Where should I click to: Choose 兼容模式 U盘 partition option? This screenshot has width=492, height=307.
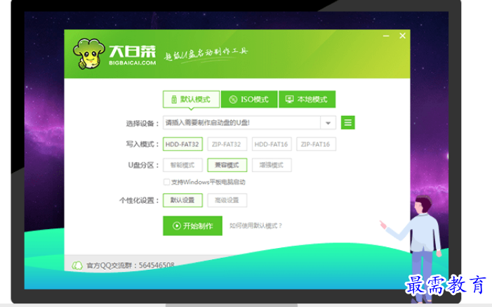point(227,165)
